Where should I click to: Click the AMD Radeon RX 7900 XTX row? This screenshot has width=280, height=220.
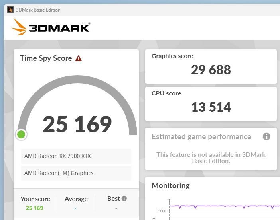coord(76,156)
